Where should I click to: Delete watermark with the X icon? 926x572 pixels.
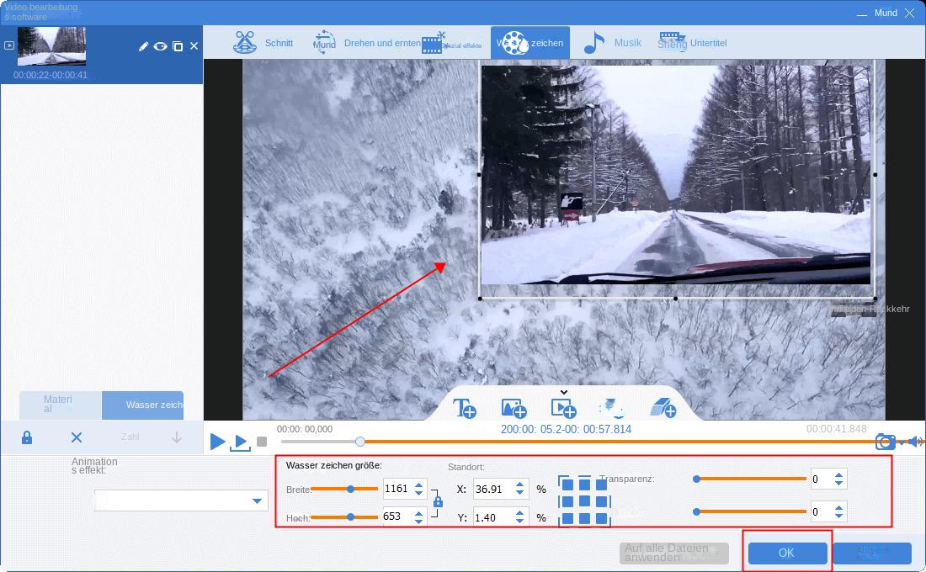pyautogui.click(x=76, y=437)
